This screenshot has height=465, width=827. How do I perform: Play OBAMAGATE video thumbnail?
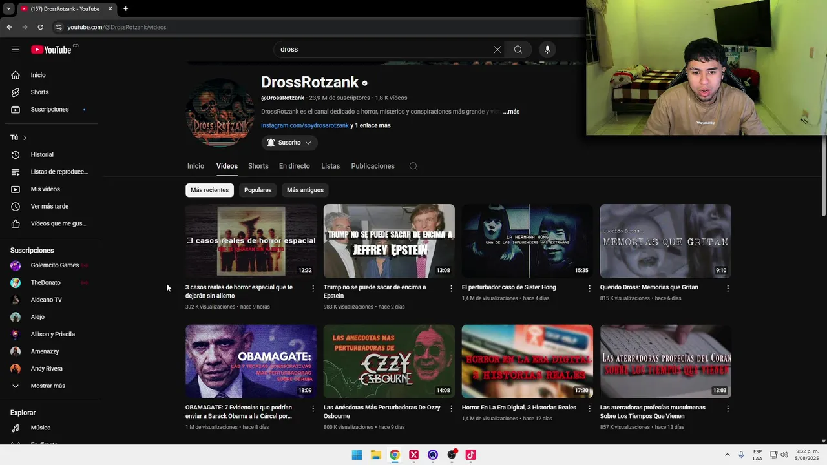point(251,362)
